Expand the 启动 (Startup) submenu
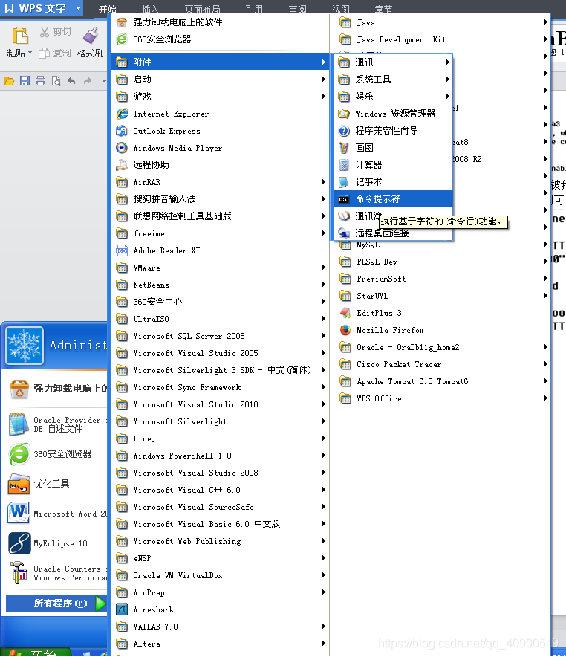 [220, 80]
